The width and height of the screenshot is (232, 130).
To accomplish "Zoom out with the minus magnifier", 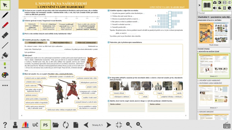I will click(129, 125).
